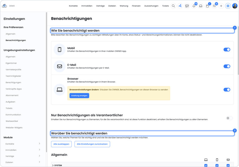Open Finanzen in top navigation
The height and width of the screenshot is (167, 239).
coord(136,6)
